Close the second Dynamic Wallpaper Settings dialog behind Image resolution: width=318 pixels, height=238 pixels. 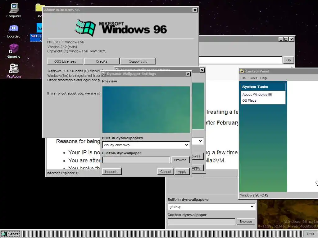point(202,70)
